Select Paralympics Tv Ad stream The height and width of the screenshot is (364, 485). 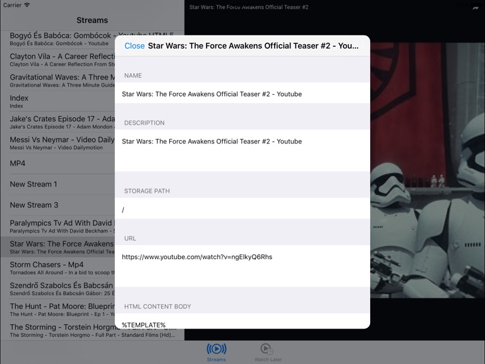point(57,226)
